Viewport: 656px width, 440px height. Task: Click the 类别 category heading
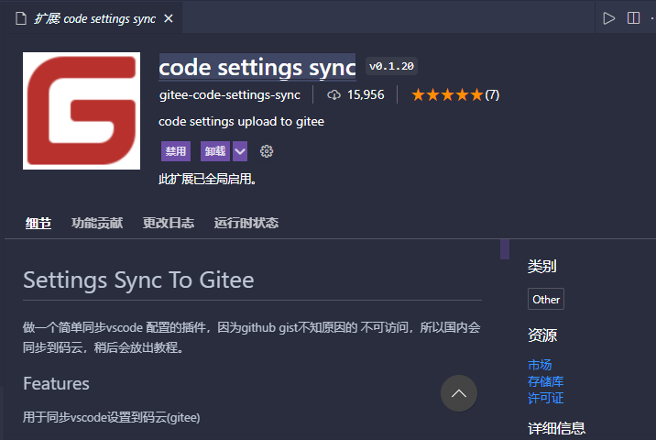[x=542, y=266]
